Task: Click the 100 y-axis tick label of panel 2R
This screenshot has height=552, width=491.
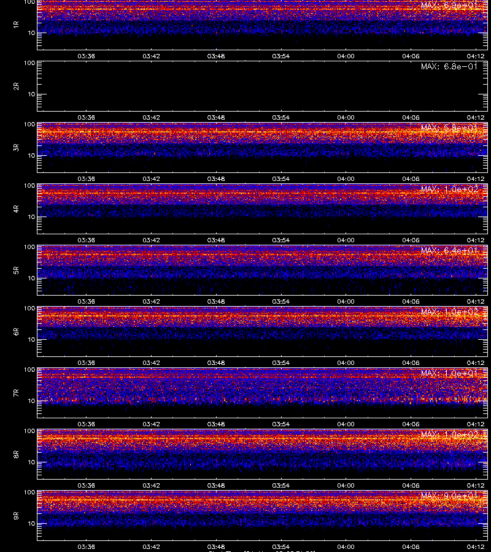Action: [29, 63]
